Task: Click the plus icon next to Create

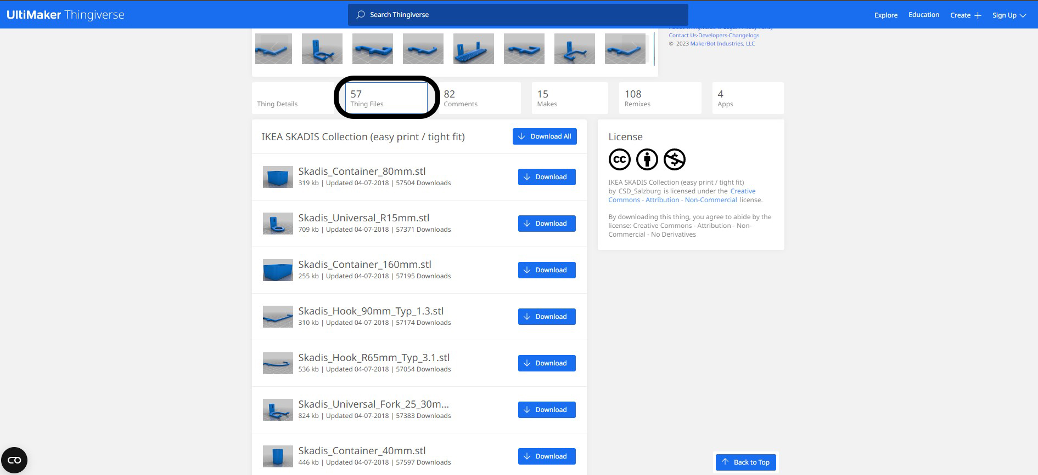Action: pyautogui.click(x=978, y=15)
